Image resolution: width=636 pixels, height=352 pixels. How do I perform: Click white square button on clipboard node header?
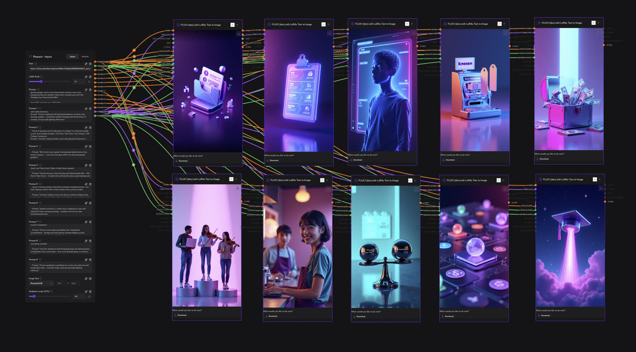[x=323, y=24]
